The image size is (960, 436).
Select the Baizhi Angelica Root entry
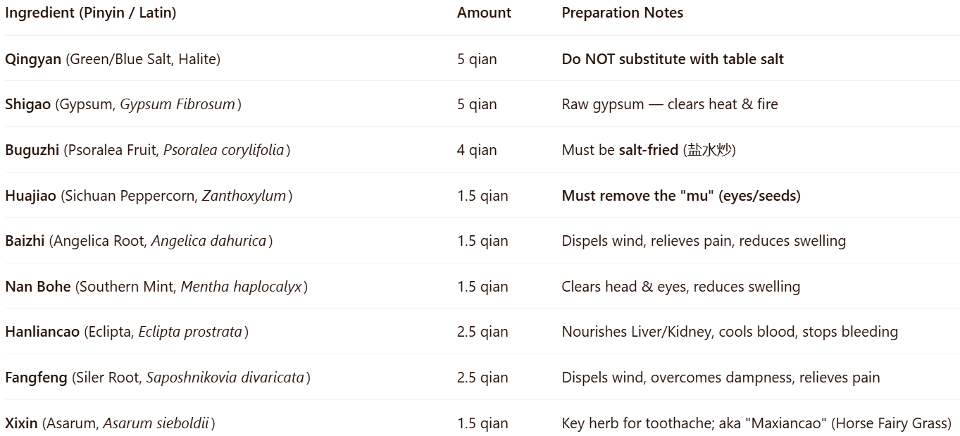click(139, 241)
